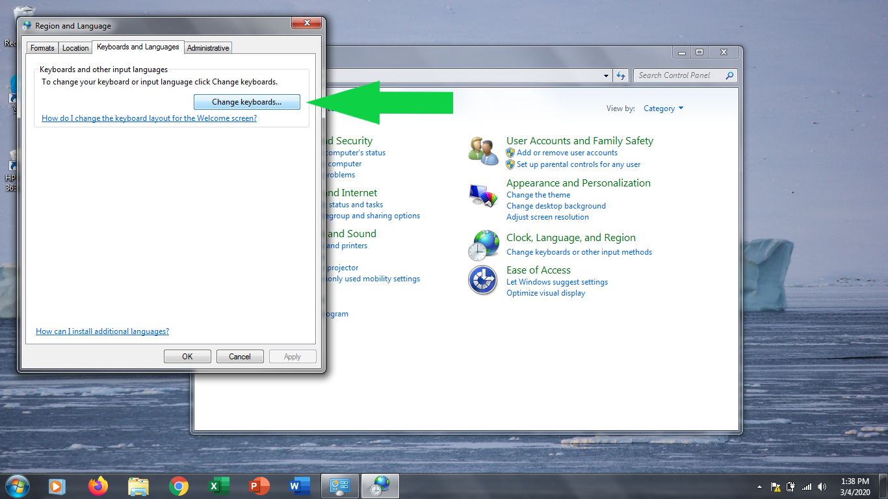Screen dimensions: 888x499
Task: Switch to the Administrative tab
Action: tap(207, 47)
